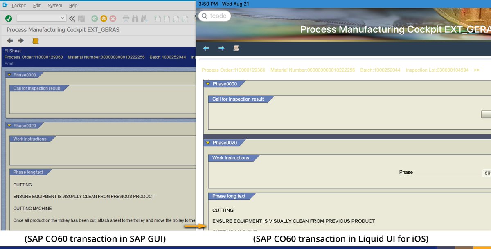
Task: Click the Find Next icon
Action: (x=144, y=18)
